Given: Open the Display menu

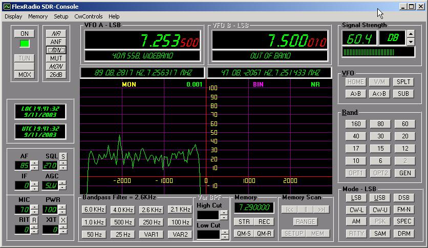Looking at the screenshot, I should tap(14, 16).
